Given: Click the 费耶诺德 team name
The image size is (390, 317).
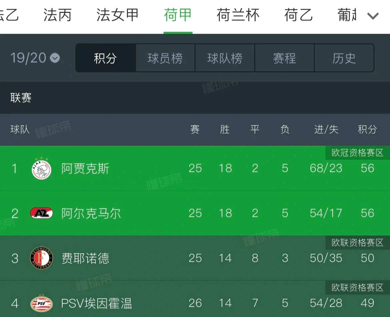Looking at the screenshot, I should [x=85, y=258].
